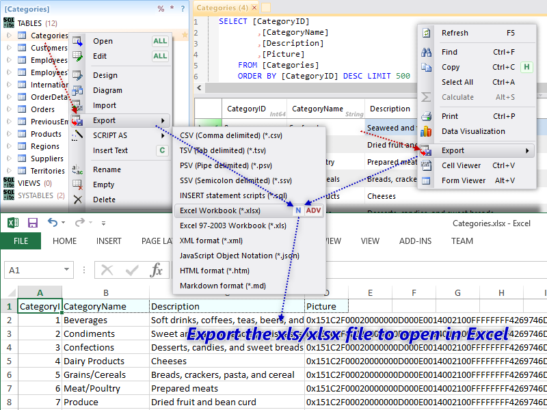
Task: Open the Name Box dropdown arrow
Action: [66, 269]
